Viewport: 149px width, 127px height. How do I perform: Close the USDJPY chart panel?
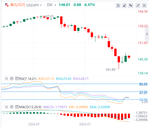pyautogui.click(x=144, y=5)
